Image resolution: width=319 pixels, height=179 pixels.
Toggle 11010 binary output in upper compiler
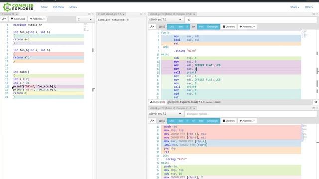(162, 27)
